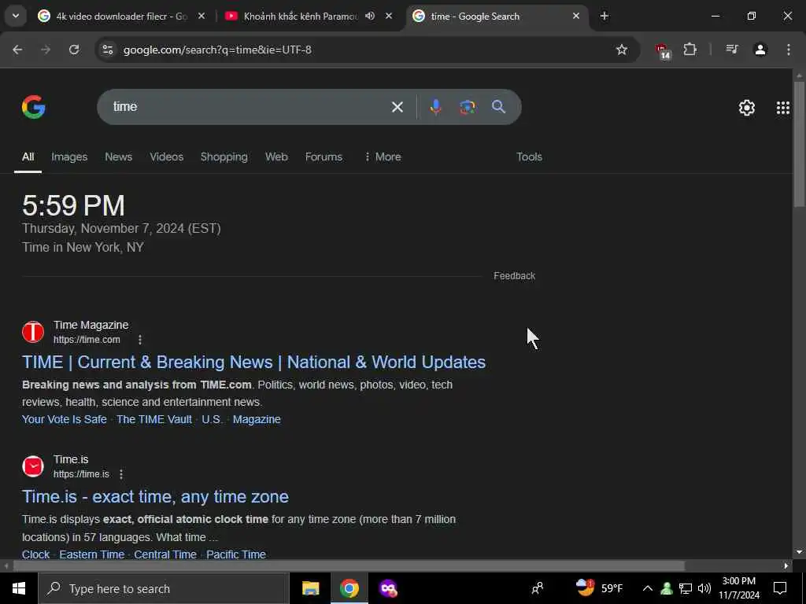
Task: Open the tab search dropdown arrow
Action: pos(16,16)
